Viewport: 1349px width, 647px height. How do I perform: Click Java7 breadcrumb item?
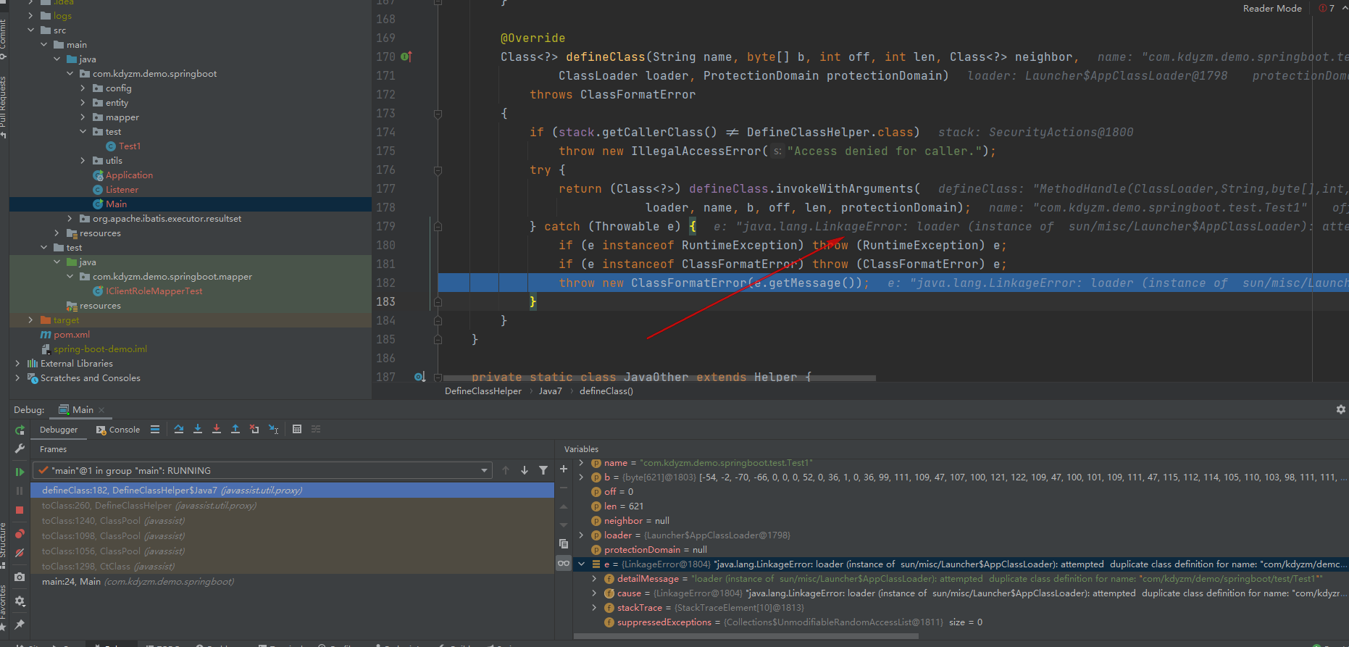551,391
